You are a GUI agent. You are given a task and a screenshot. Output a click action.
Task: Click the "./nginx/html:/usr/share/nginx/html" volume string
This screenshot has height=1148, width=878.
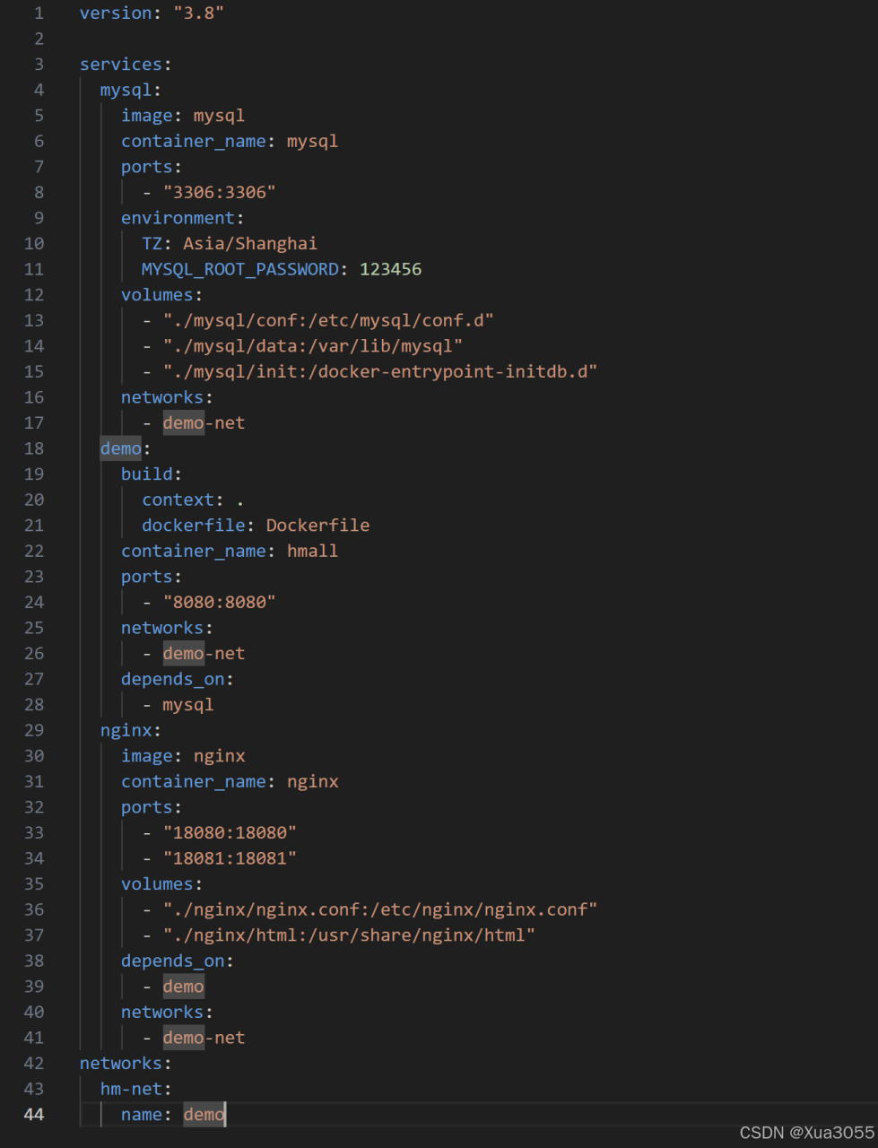coord(349,935)
